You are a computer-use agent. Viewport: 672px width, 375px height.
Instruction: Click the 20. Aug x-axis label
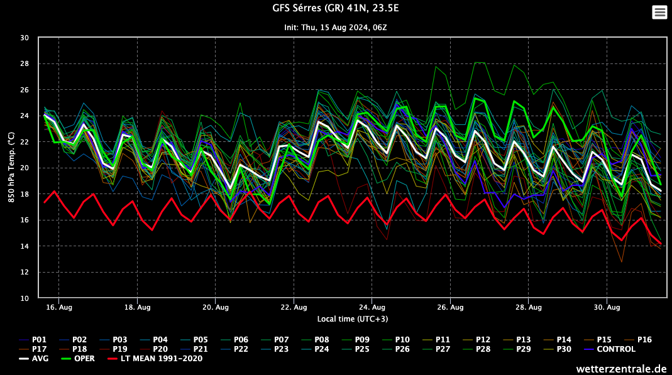pyautogui.click(x=216, y=307)
